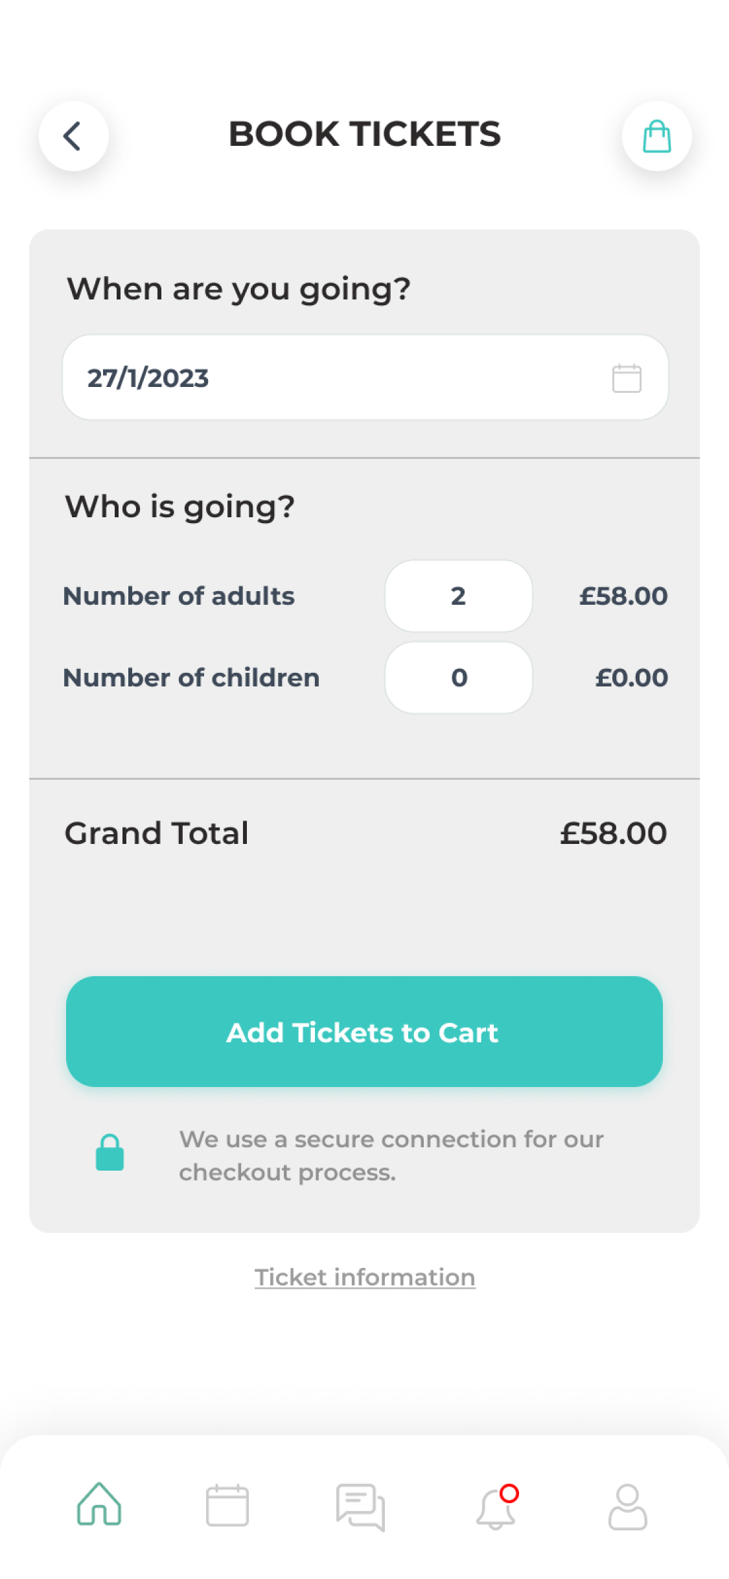Edit the number of children box
The width and height of the screenshot is (729, 1579).
[x=459, y=678]
